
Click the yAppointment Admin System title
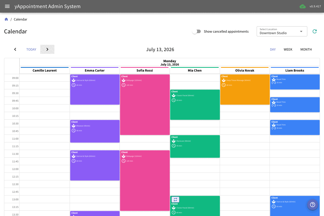[48, 6]
